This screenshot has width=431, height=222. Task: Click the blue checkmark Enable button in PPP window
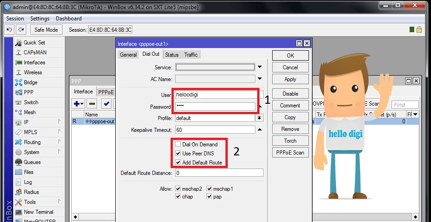pos(106,104)
